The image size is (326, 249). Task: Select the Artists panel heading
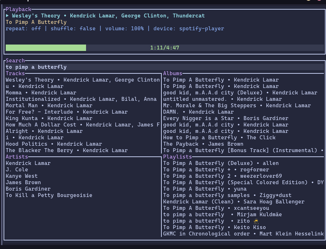17,157
